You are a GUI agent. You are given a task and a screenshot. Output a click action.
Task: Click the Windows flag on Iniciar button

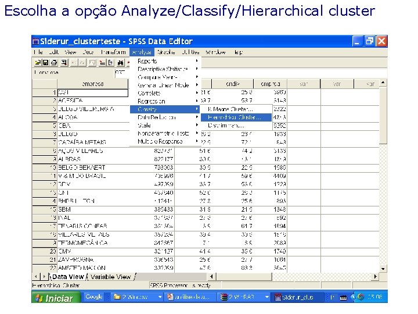[x=39, y=298]
